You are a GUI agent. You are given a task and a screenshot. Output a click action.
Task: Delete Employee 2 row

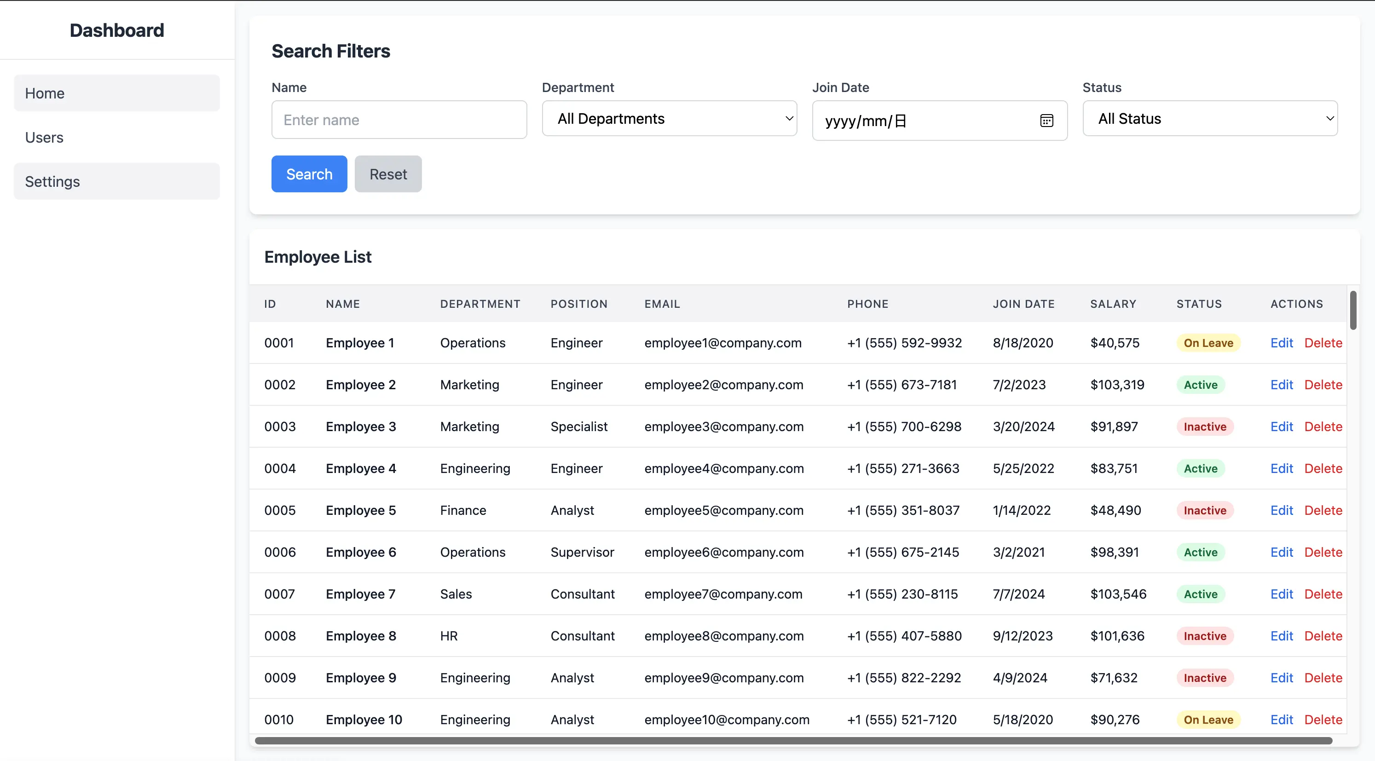[1323, 385]
